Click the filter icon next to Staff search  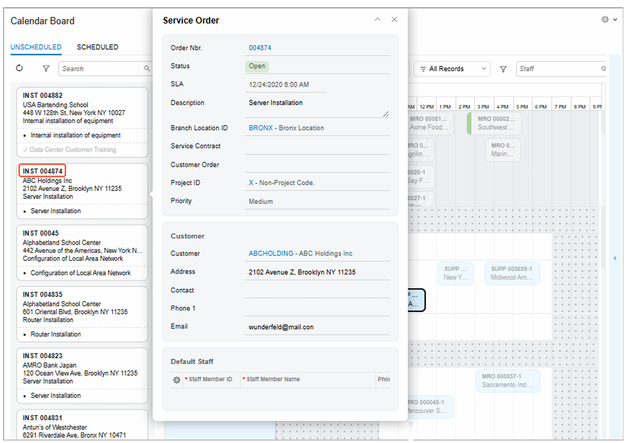pyautogui.click(x=503, y=69)
